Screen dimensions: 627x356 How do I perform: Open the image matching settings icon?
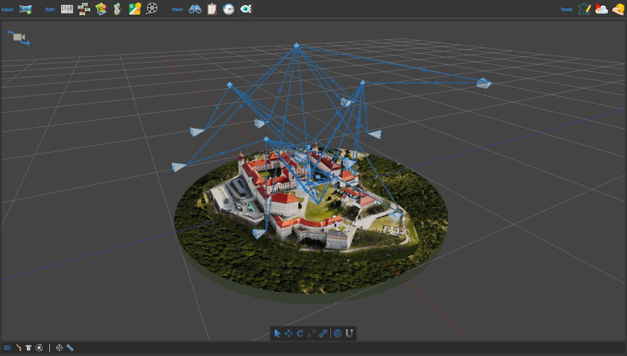point(67,9)
